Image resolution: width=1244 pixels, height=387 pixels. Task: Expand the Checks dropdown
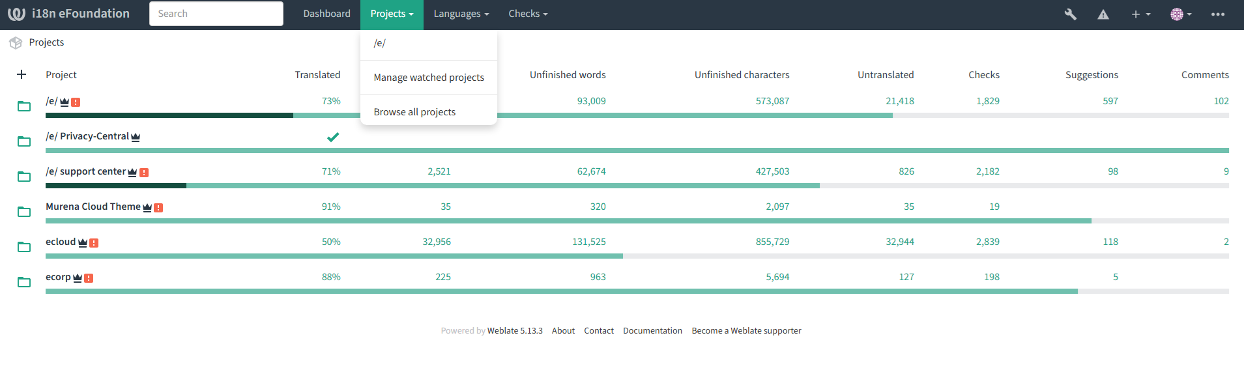click(528, 14)
